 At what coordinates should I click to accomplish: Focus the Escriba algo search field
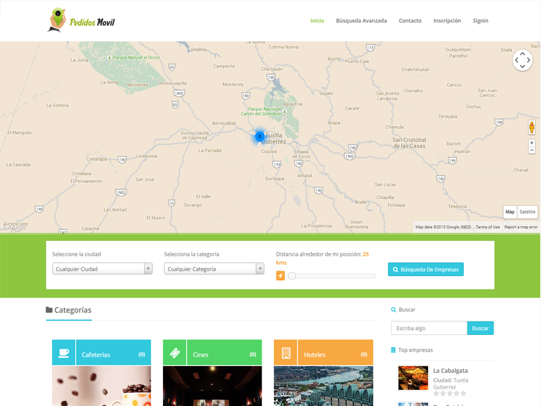pyautogui.click(x=429, y=328)
